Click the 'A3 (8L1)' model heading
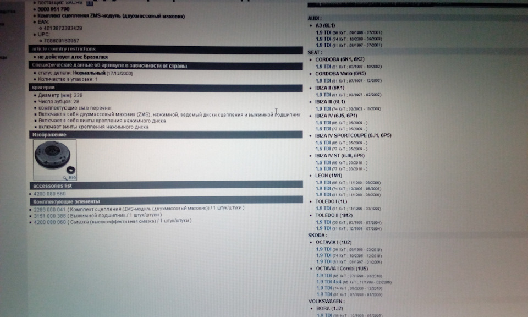528x317 pixels. [325, 26]
